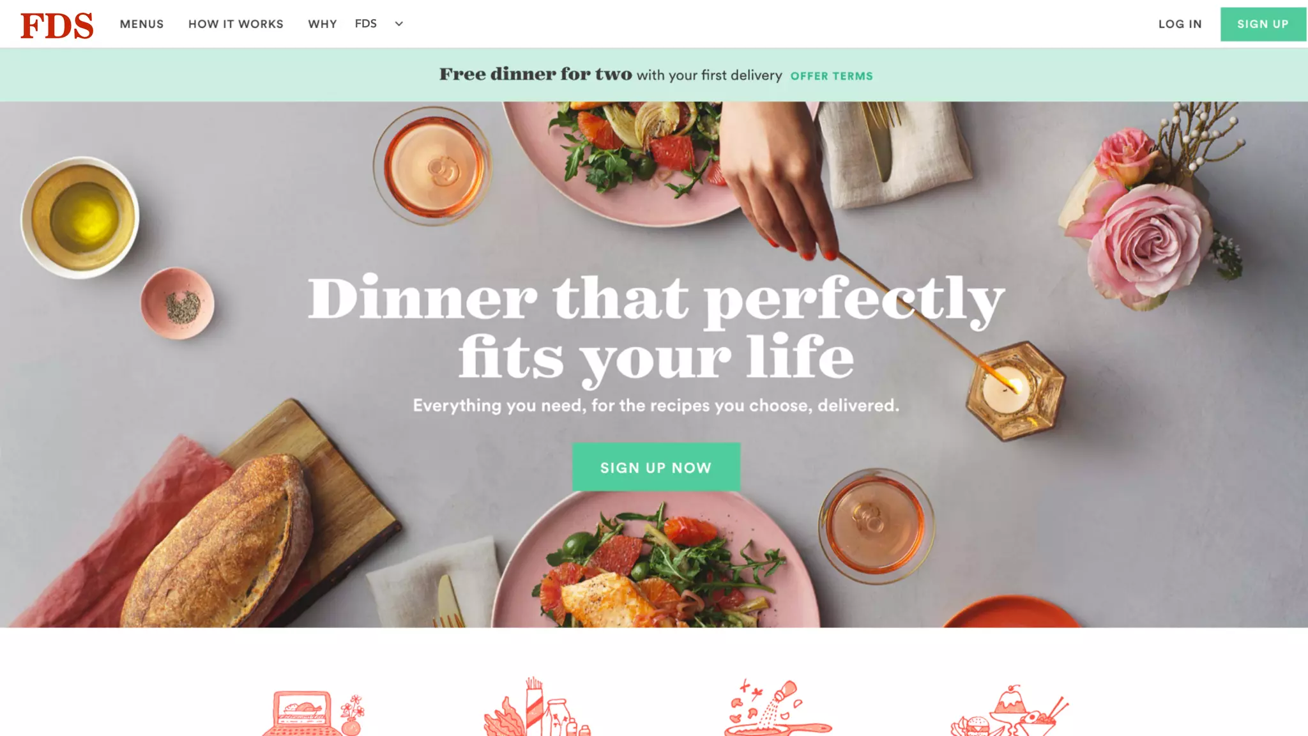The width and height of the screenshot is (1308, 736).
Task: Open the MENUS navigation item
Action: pos(142,24)
